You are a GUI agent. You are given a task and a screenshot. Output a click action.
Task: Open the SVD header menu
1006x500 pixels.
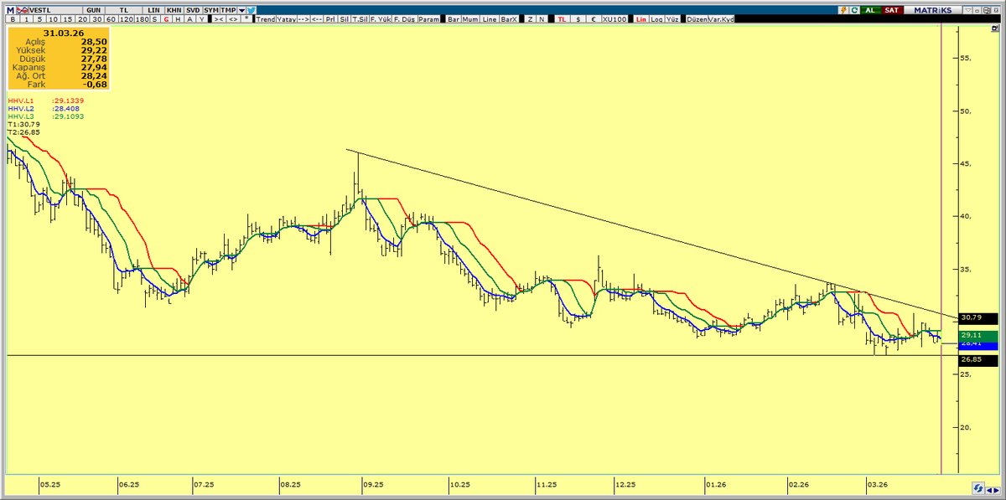click(x=193, y=9)
